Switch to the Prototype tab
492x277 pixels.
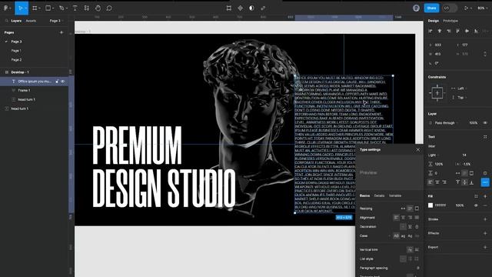point(450,21)
